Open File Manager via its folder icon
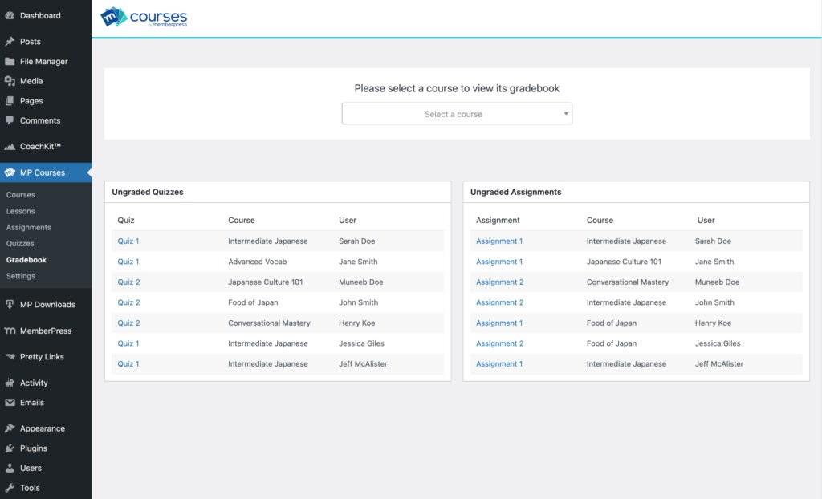 [10, 62]
